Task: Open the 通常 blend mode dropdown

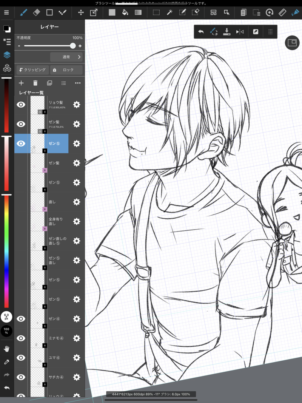Action: [66, 57]
